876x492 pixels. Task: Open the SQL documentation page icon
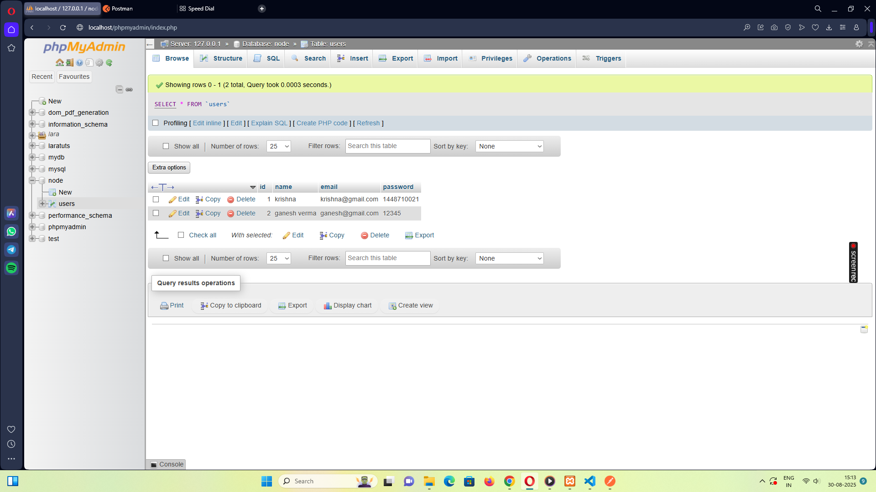89,63
